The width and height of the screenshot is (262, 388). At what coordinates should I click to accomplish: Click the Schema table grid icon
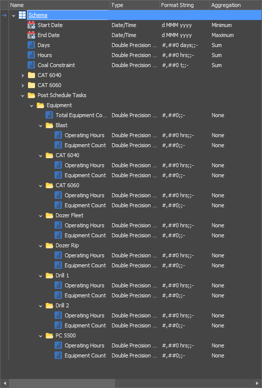click(x=22, y=15)
